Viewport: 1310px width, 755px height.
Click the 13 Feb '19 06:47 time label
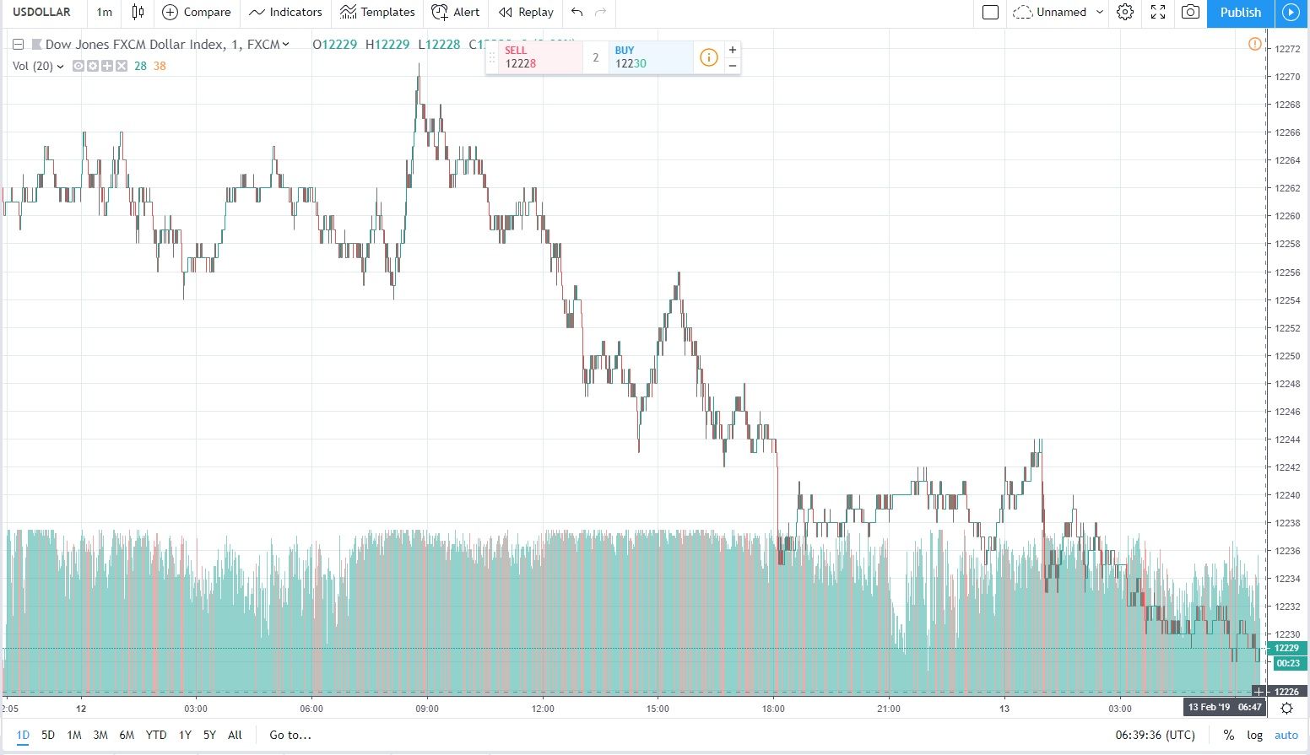click(x=1224, y=707)
